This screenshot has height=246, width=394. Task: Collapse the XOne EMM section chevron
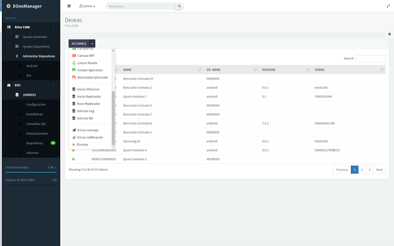(x=53, y=27)
